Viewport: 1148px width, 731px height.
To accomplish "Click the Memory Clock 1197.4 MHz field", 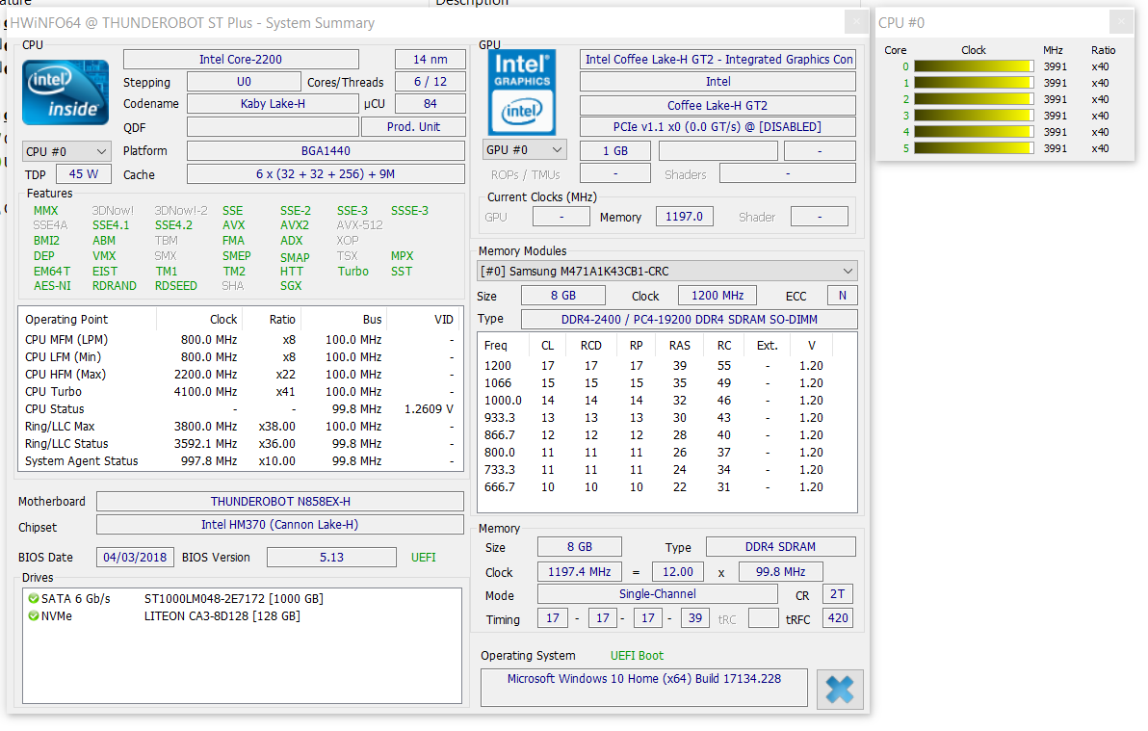I will (x=579, y=572).
